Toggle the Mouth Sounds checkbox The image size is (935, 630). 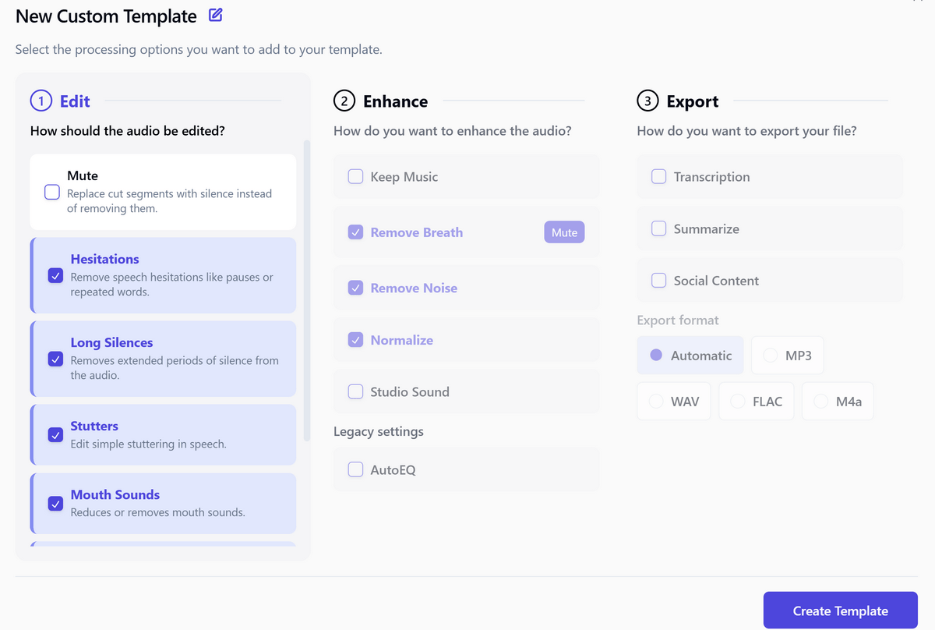[x=55, y=503]
